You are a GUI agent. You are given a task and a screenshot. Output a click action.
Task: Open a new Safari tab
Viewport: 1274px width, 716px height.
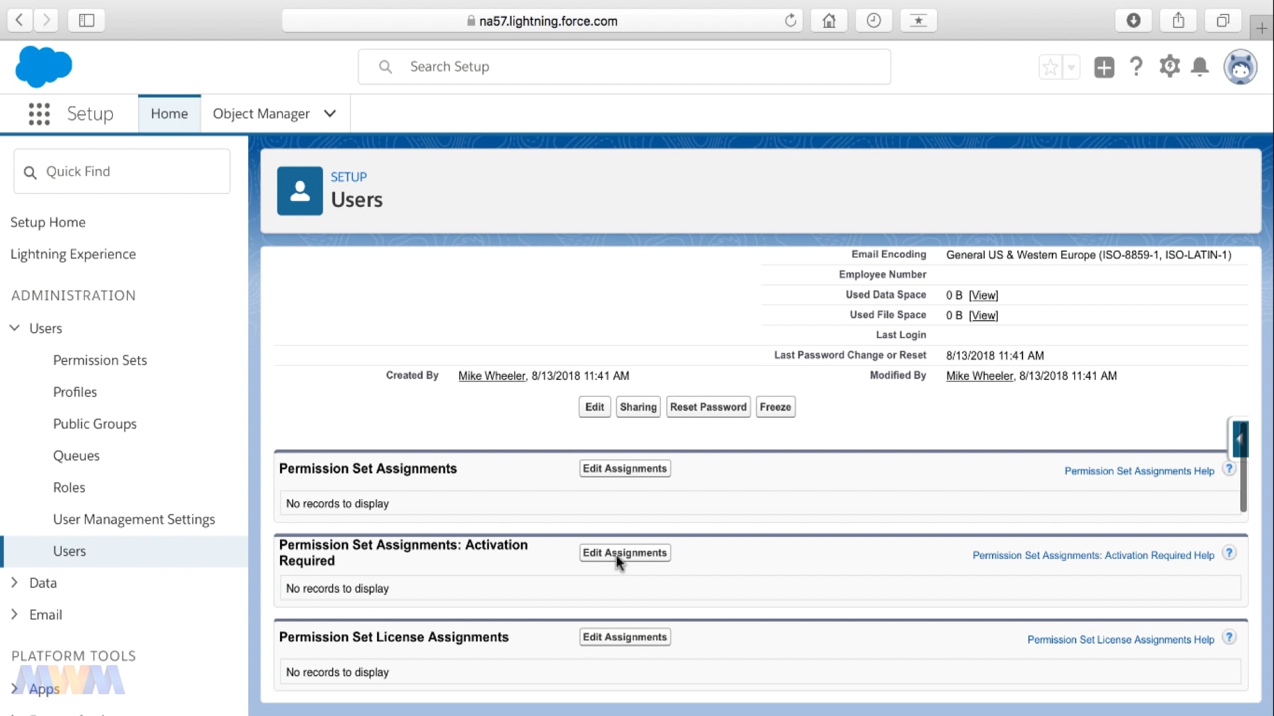1261,28
